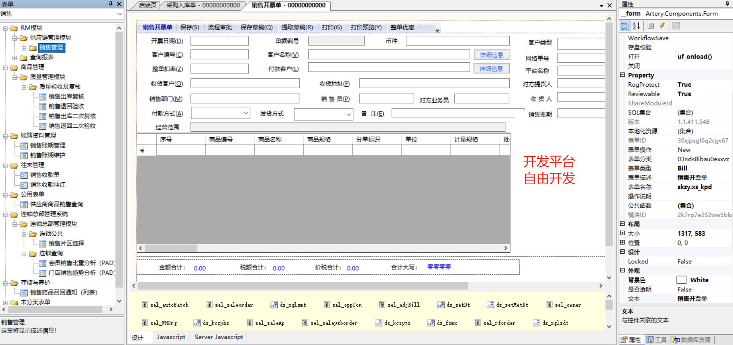Open the 发货方式 combo box
Image resolution: width=733 pixels, height=345 pixels.
(348, 114)
